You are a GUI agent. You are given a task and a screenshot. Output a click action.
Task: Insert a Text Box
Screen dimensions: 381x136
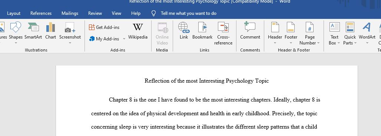pyautogui.click(x=334, y=33)
